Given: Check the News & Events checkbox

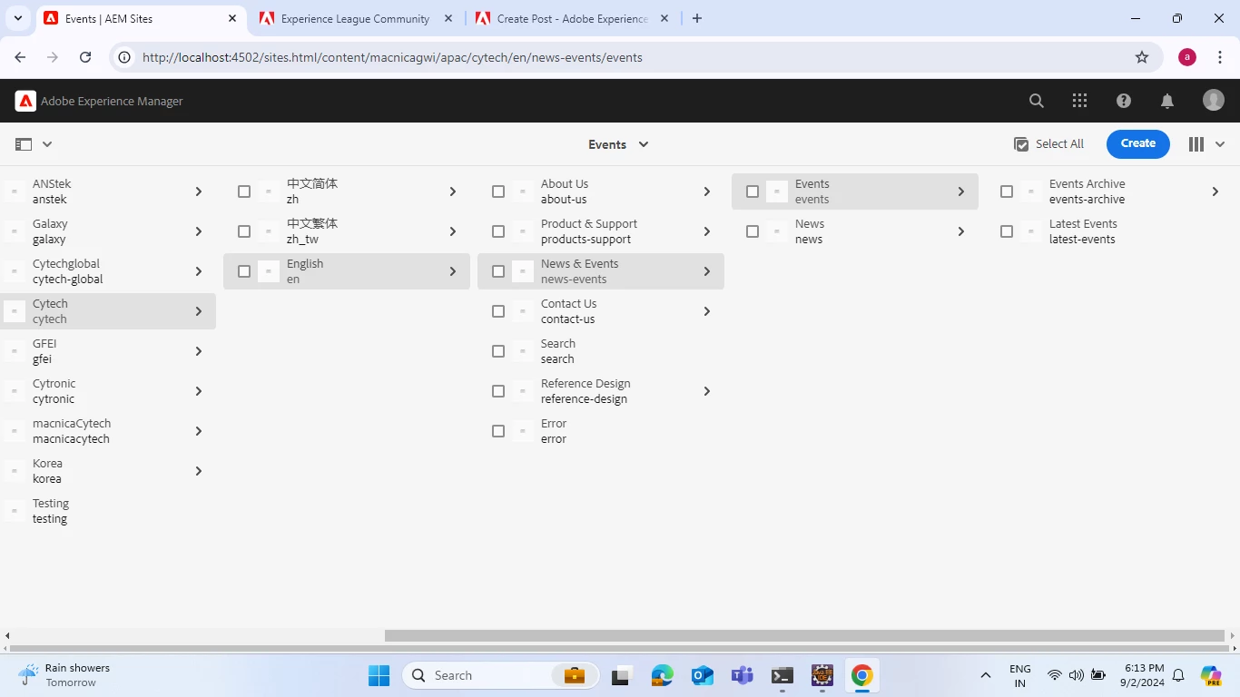Looking at the screenshot, I should coord(498,271).
